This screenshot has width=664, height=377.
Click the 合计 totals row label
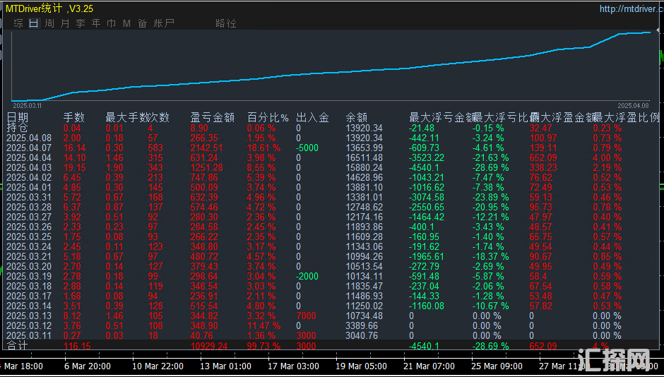(x=18, y=346)
